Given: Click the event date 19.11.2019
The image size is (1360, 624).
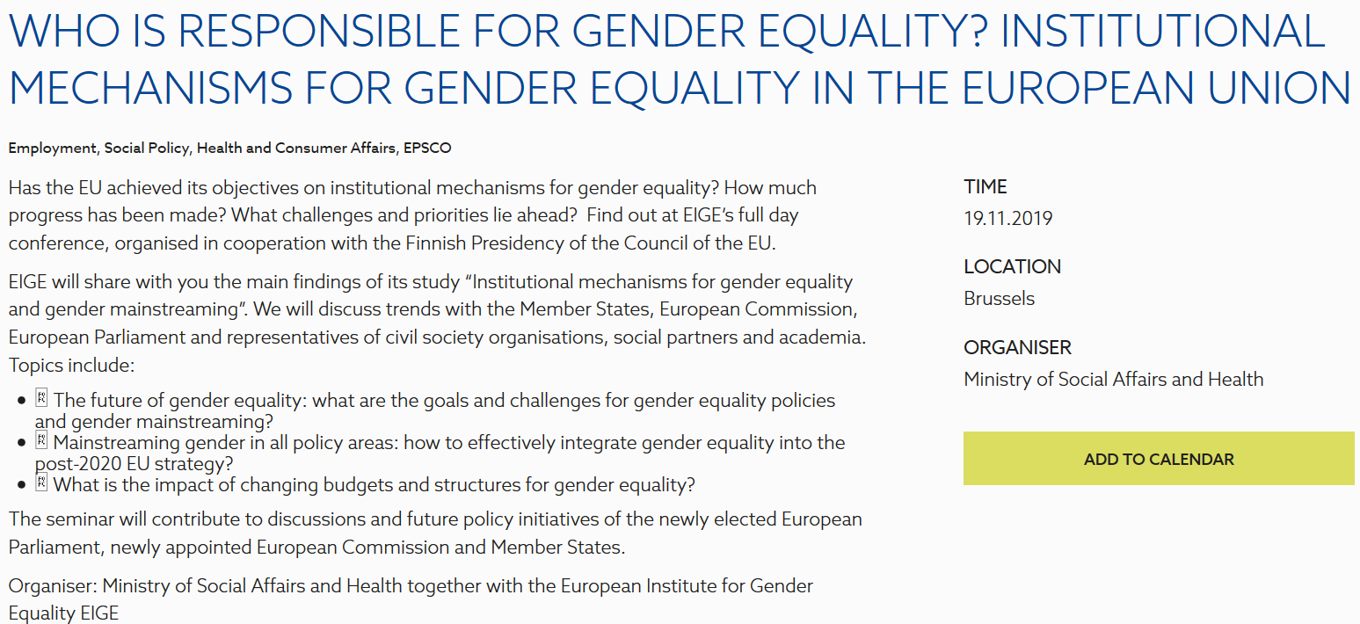Looking at the screenshot, I should tap(1007, 218).
